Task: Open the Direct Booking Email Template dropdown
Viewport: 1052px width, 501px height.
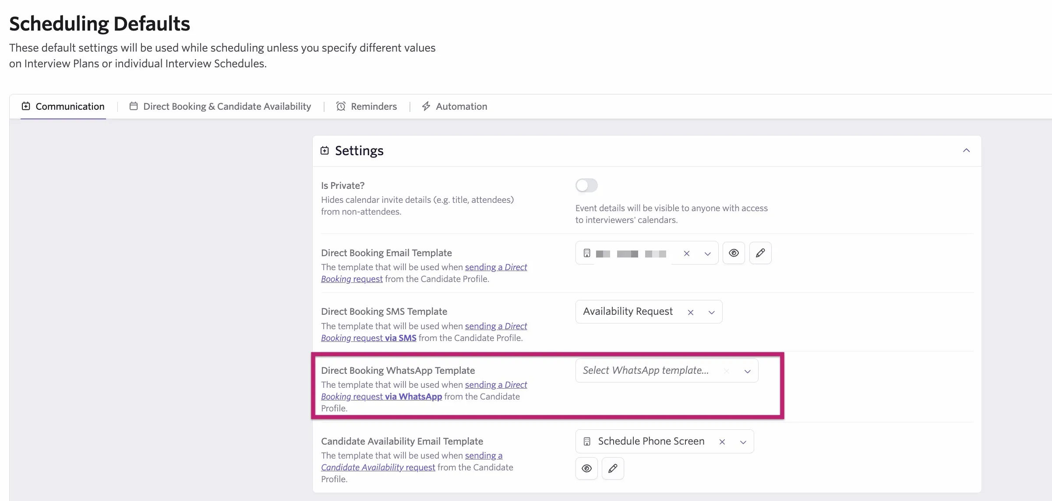Action: 707,254
